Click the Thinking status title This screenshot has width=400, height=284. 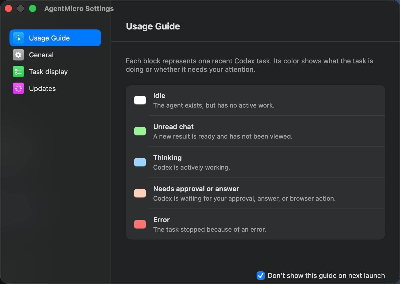[167, 158]
